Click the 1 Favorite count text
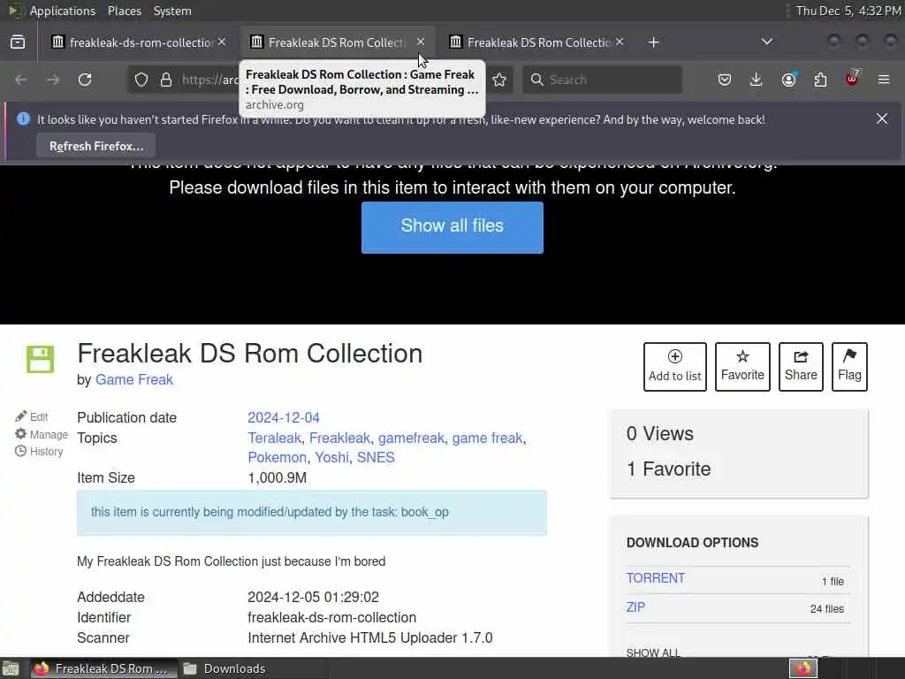The image size is (905, 679). [x=668, y=469]
